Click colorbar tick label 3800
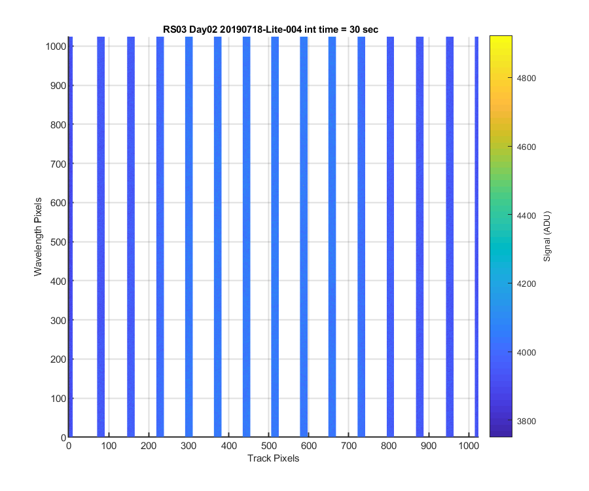Image resolution: width=589 pixels, height=491 pixels. [526, 421]
